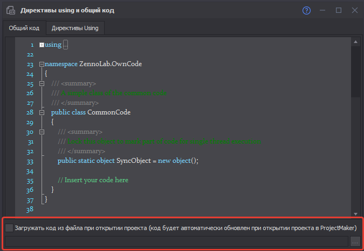The width and height of the screenshot is (364, 251).
Task: Click the collapsed ellipsis box after using
Action: 65,45
